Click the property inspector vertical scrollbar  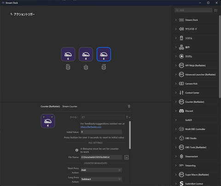(x=130, y=135)
